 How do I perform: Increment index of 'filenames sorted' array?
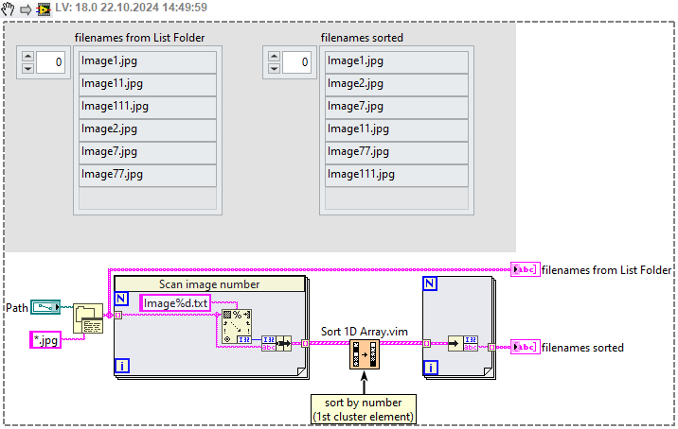(275, 57)
